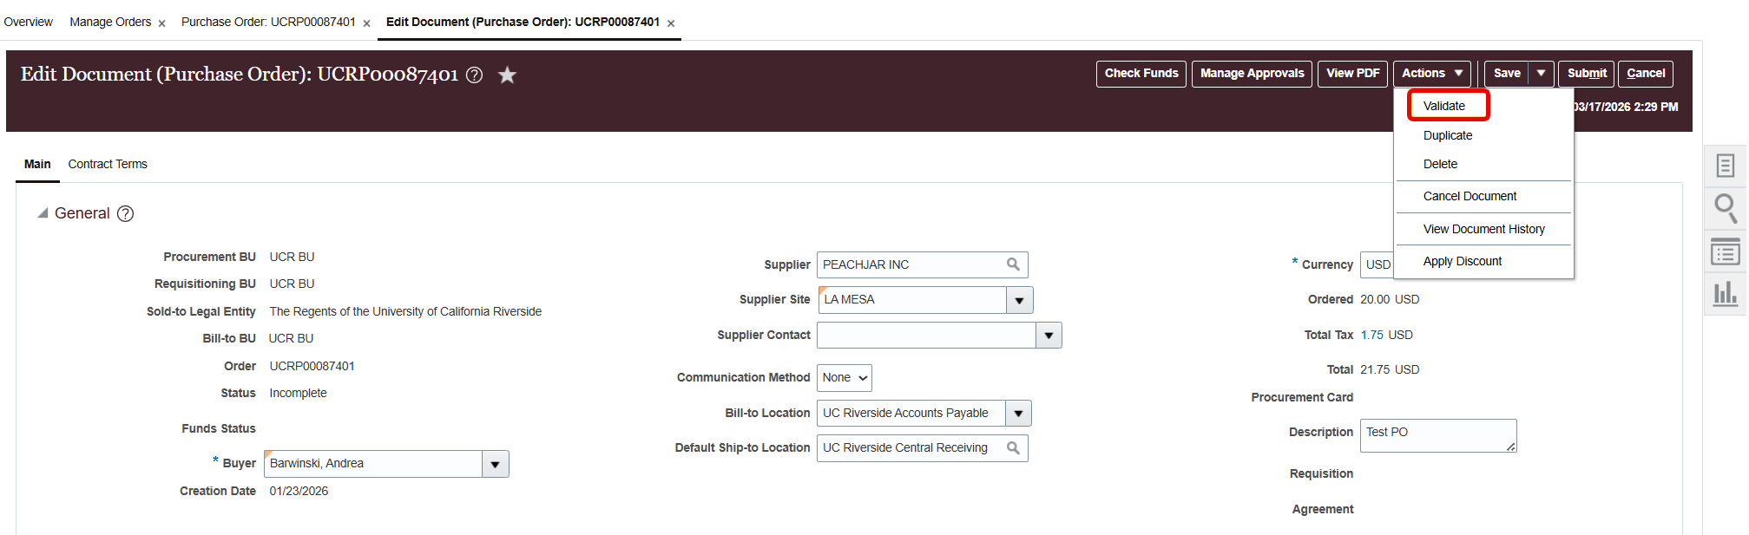Open help via the question mark beside UCRP00087401

473,75
